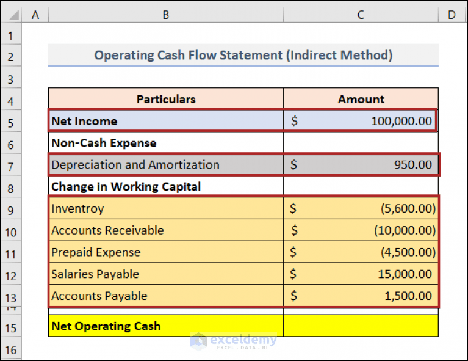
Task: Select the Accounts Receivable cell
Action: click(166, 230)
